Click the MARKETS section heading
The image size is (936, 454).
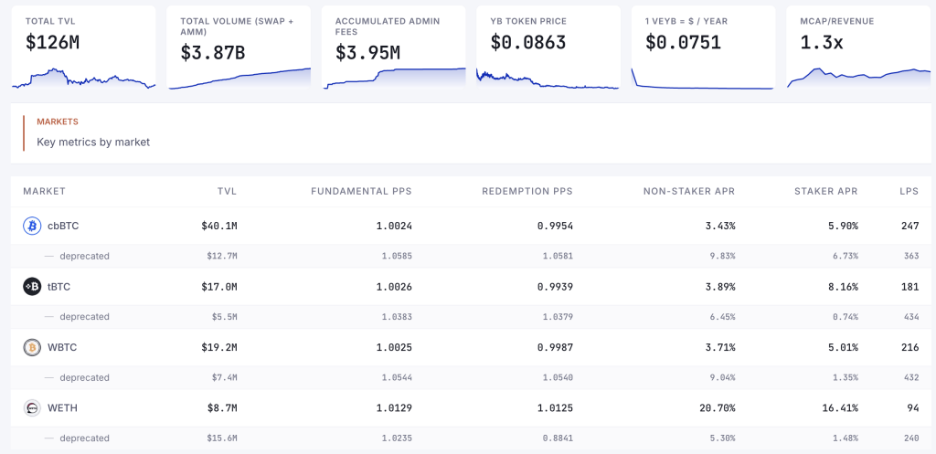[x=58, y=121]
